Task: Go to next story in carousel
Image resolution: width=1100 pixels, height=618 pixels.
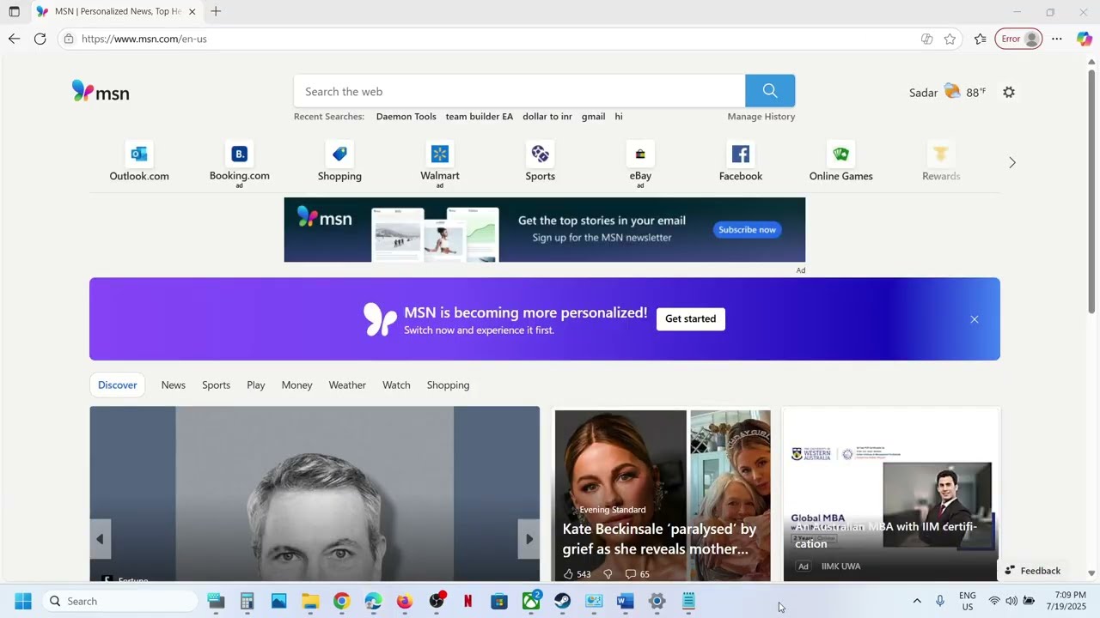Action: point(529,539)
